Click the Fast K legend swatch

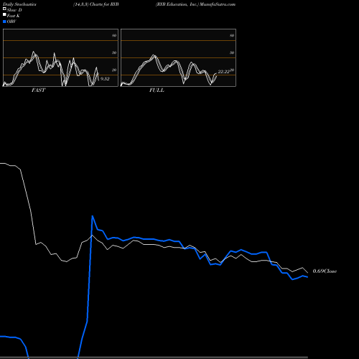[4, 14]
